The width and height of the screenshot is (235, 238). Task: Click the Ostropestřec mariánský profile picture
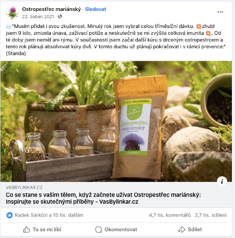pyautogui.click(x=12, y=12)
